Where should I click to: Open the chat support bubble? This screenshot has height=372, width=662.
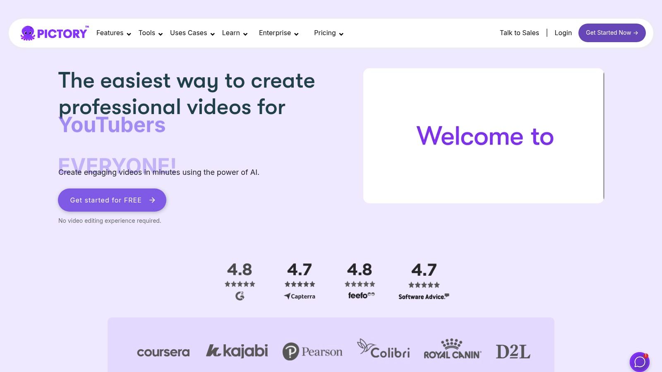coord(640,362)
